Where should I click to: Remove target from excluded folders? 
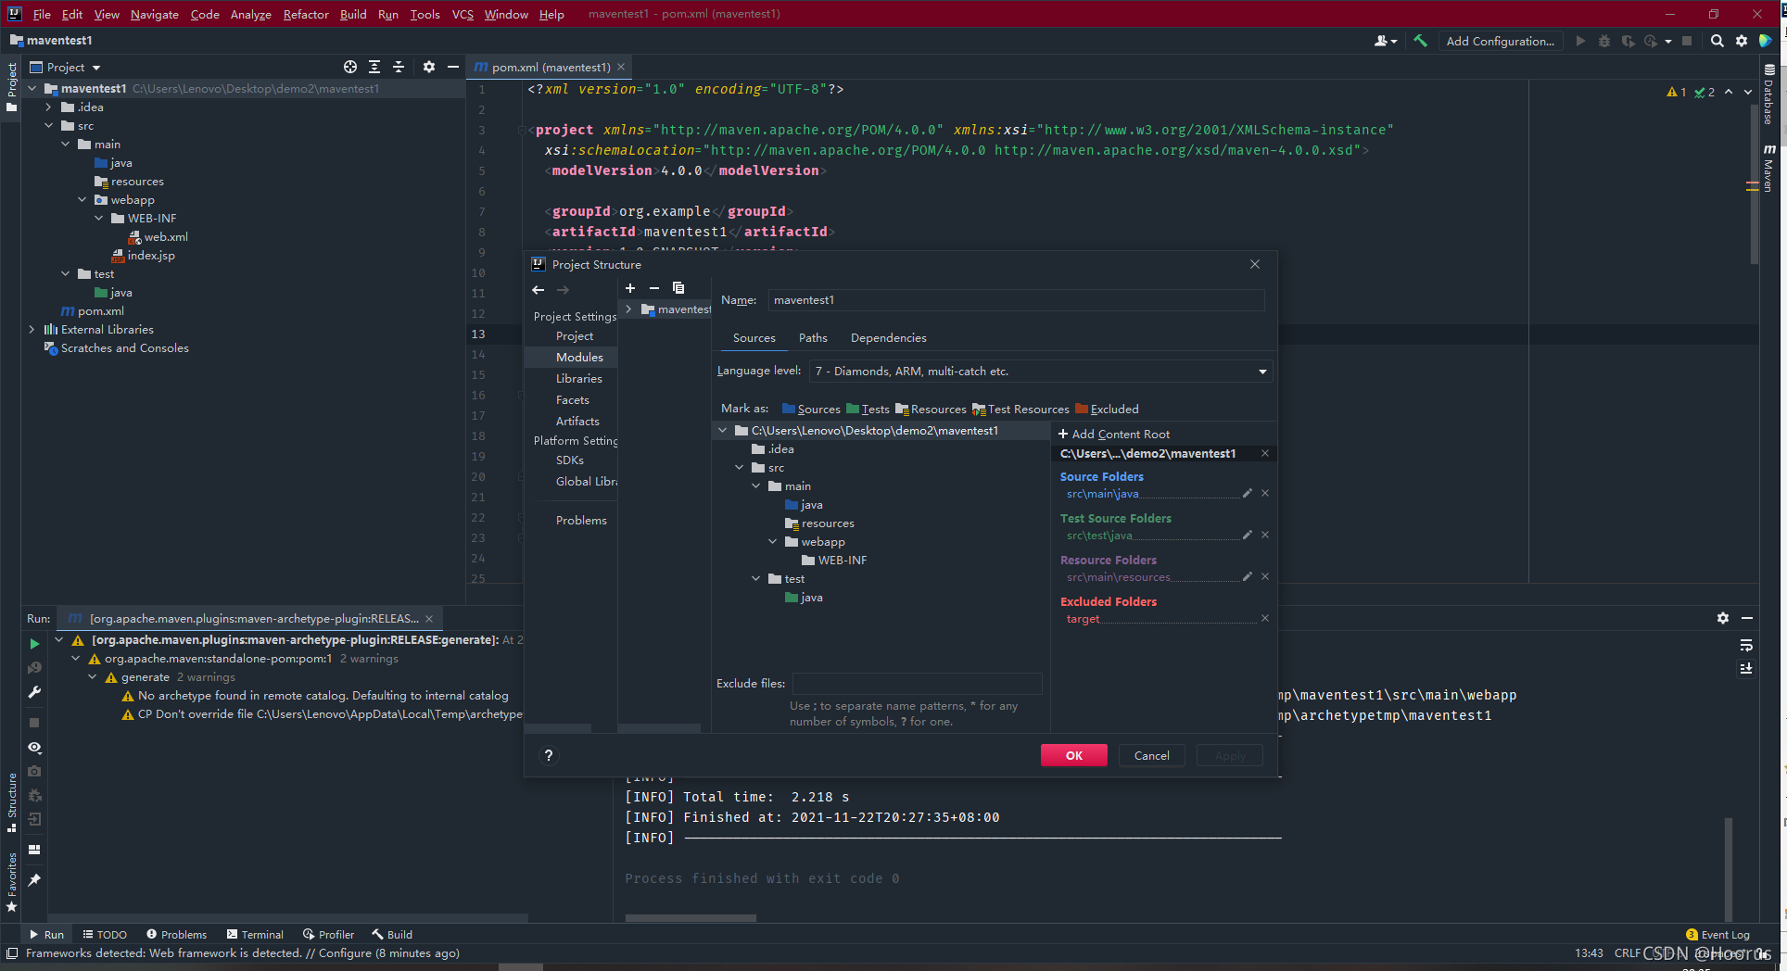click(1265, 618)
